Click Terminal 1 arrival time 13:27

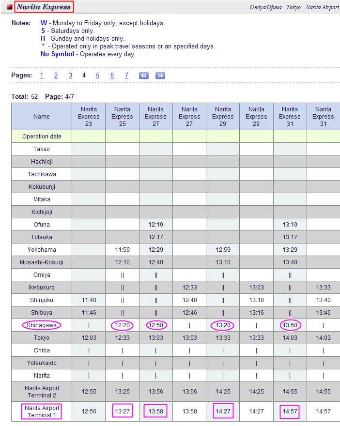point(123,411)
